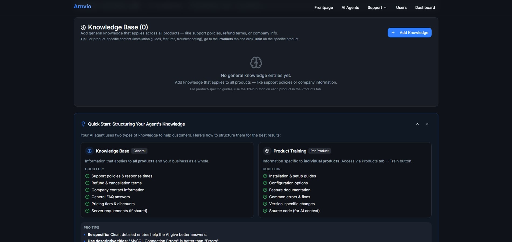512x242 pixels.
Task: Open the Frontpage nav link
Action: (323, 8)
